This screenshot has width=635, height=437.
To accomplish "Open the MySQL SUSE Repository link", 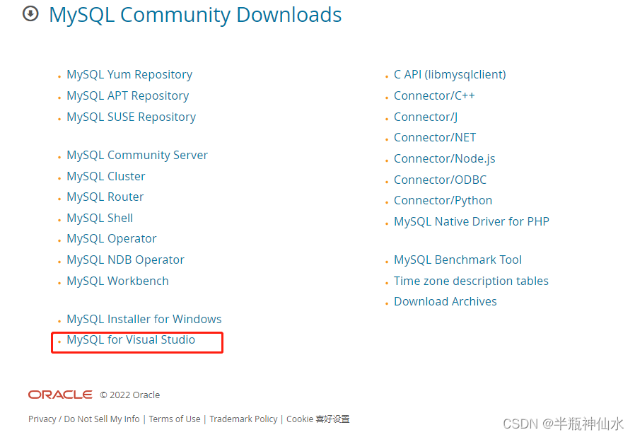I will (132, 117).
